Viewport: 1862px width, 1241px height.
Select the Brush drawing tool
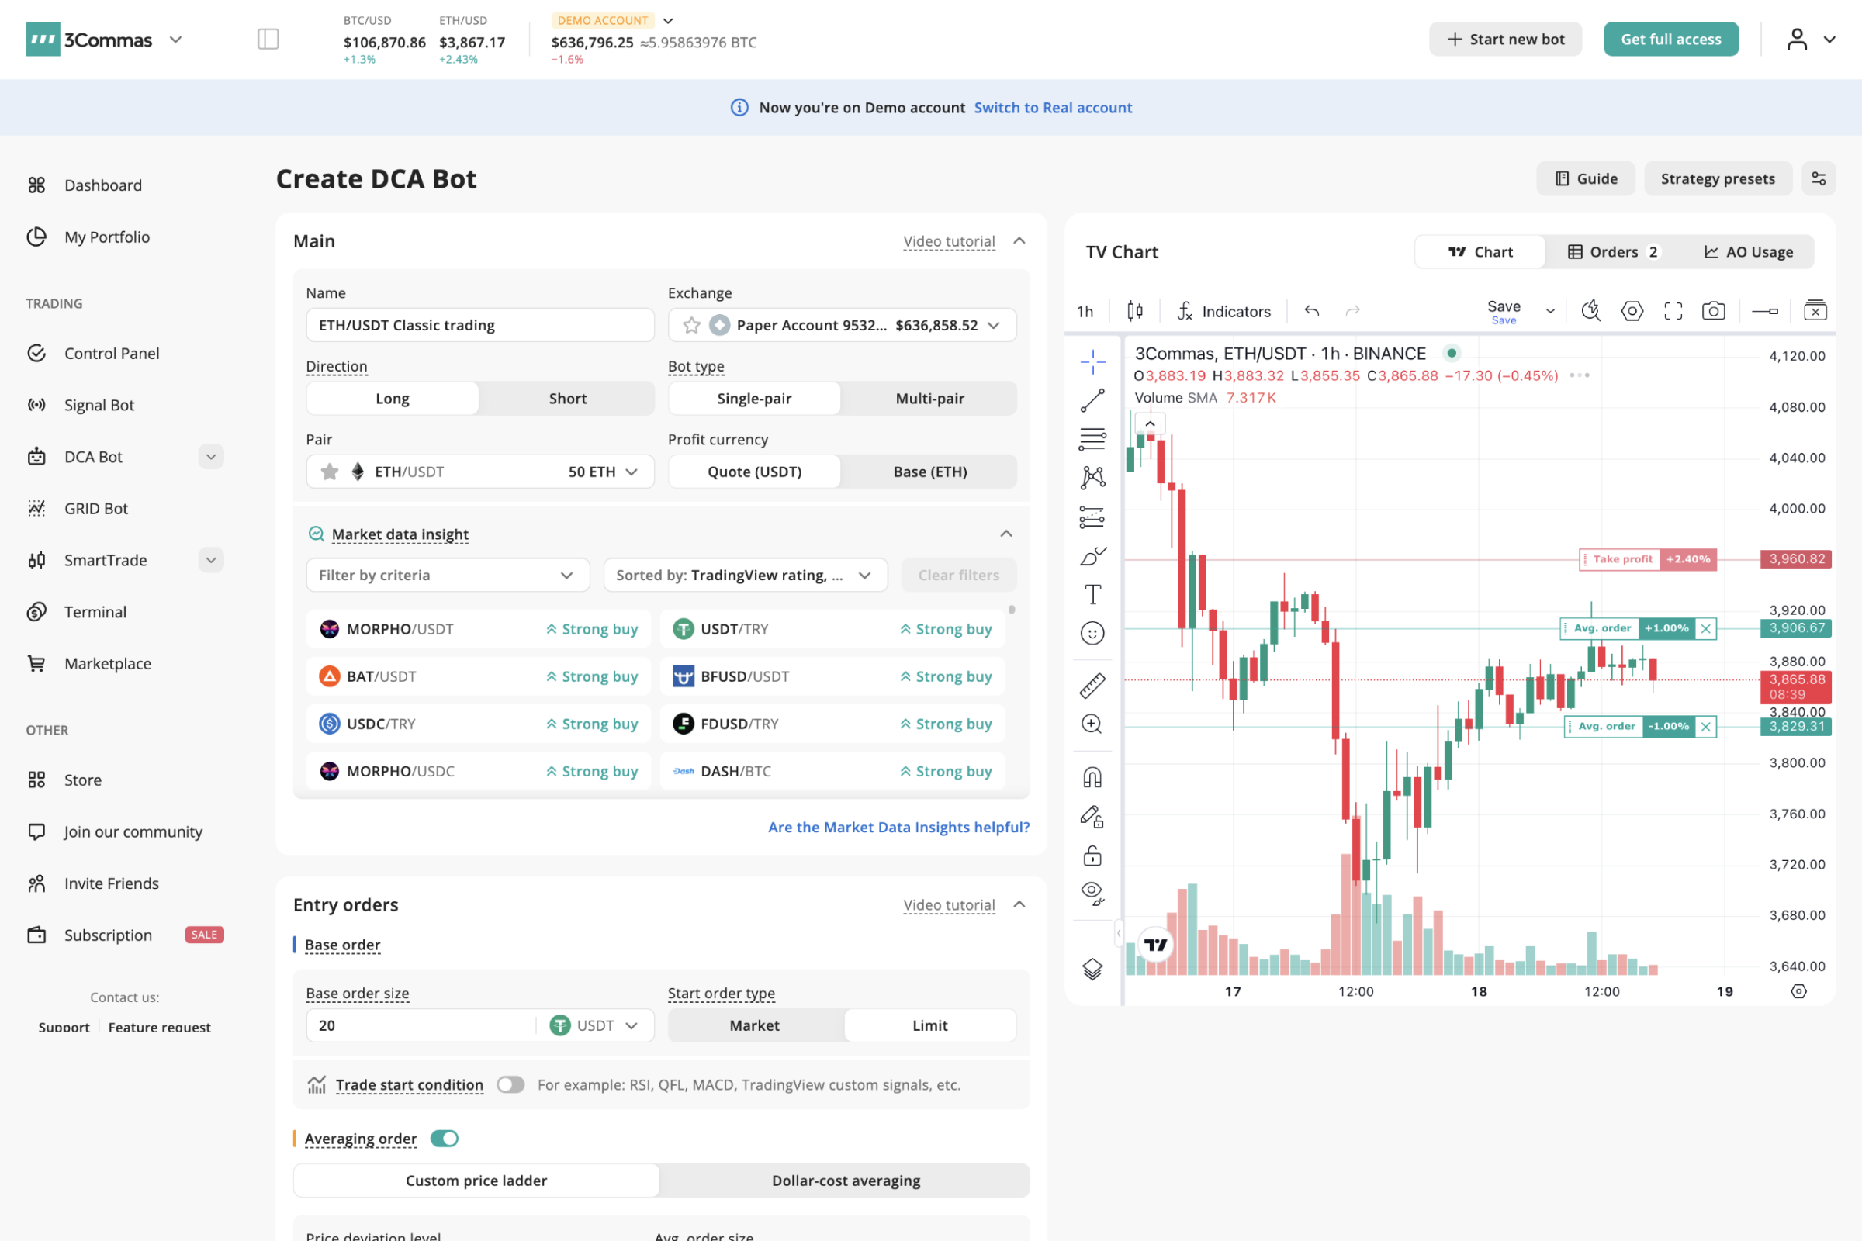point(1092,555)
